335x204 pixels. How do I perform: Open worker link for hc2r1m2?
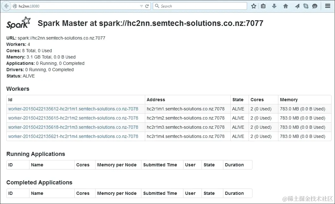click(73, 118)
